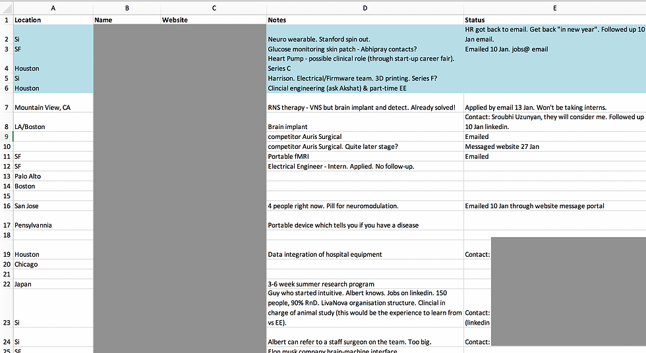Image resolution: width=646 pixels, height=353 pixels.
Task: Select '4 people right now. Pill' cell
Action: click(365, 205)
